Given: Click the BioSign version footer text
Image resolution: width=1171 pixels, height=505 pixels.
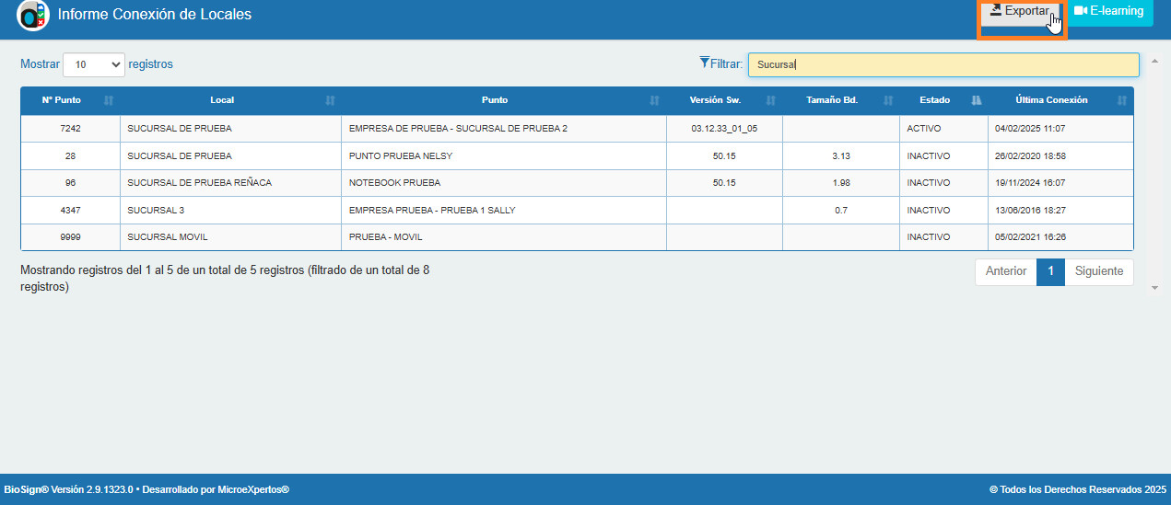Looking at the screenshot, I should pyautogui.click(x=146, y=489).
